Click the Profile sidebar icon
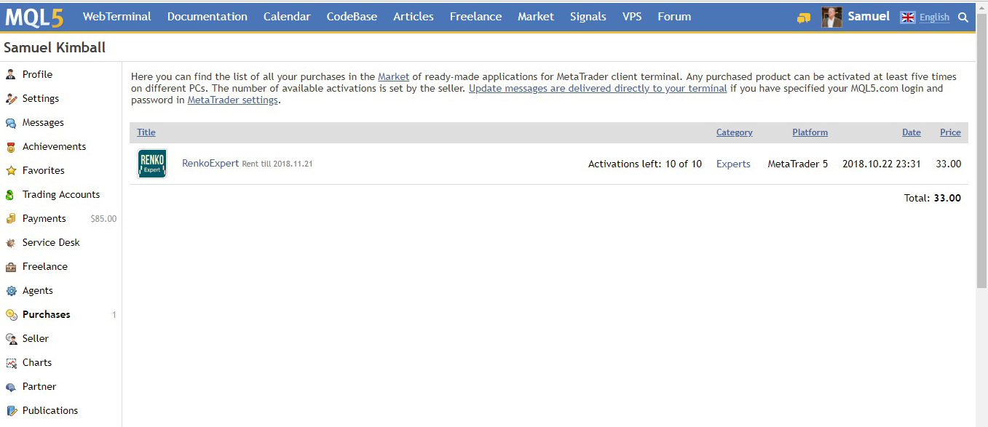Screen dimensions: 988x427 pos(11,74)
